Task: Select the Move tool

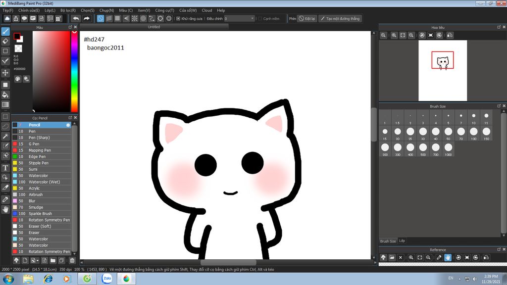Action: 5,73
